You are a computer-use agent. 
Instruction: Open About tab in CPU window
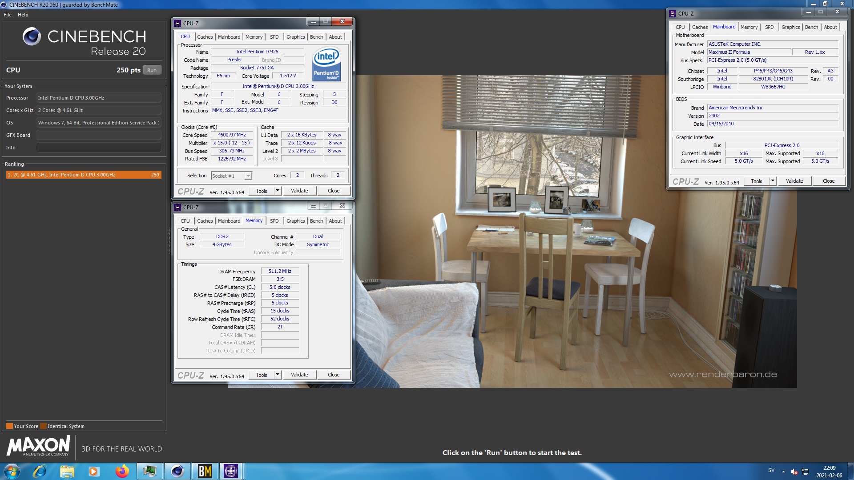point(336,37)
